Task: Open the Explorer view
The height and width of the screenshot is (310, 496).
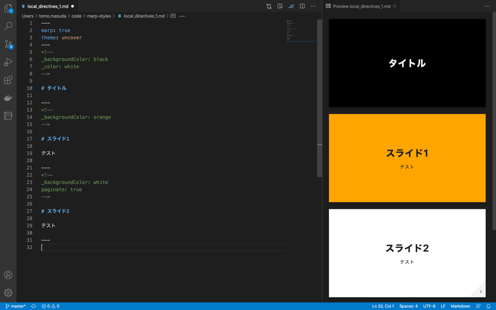Action: pyautogui.click(x=8, y=9)
